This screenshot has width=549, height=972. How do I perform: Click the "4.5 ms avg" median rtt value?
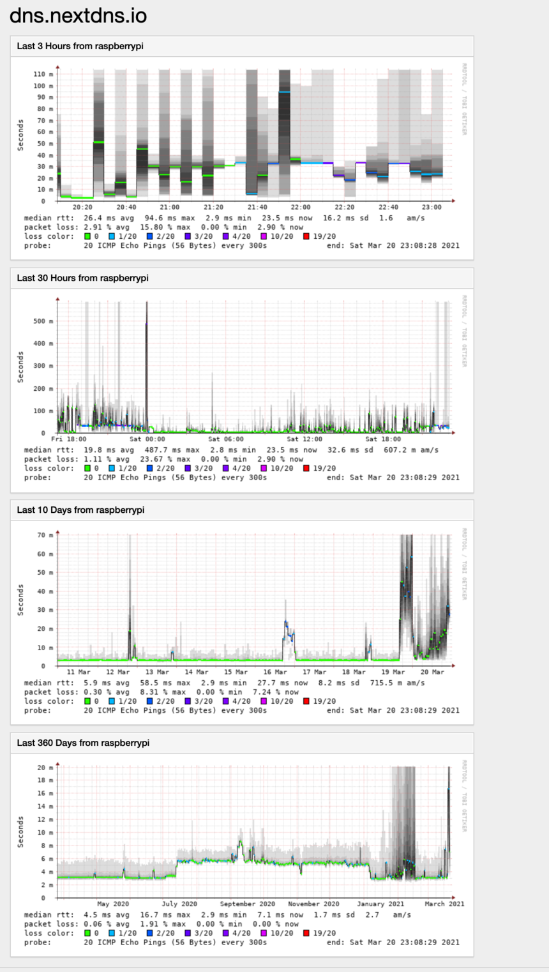107,915
